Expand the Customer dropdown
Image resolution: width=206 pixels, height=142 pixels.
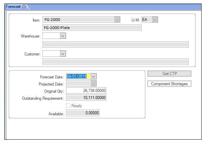(x=63, y=54)
